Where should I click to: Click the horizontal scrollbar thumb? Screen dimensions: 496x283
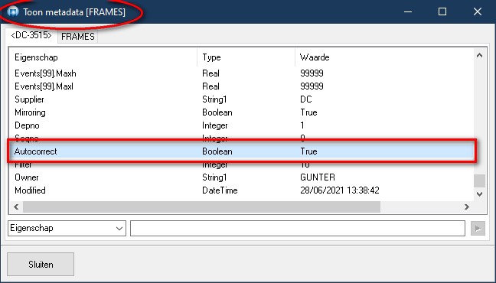point(201,207)
